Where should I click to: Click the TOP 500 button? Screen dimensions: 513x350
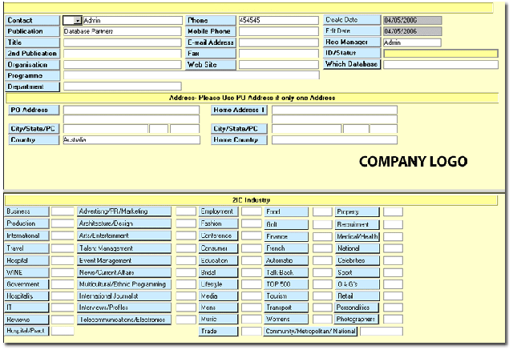[x=286, y=284]
